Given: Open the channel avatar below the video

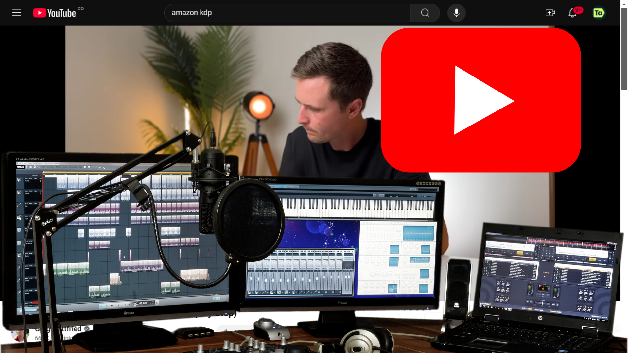Looking at the screenshot, I should click(x=20, y=335).
